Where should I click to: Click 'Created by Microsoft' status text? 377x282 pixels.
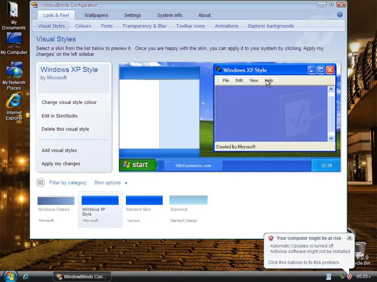pyautogui.click(x=236, y=147)
